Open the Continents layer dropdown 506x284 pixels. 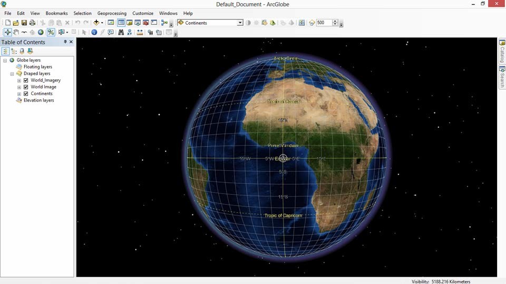240,23
